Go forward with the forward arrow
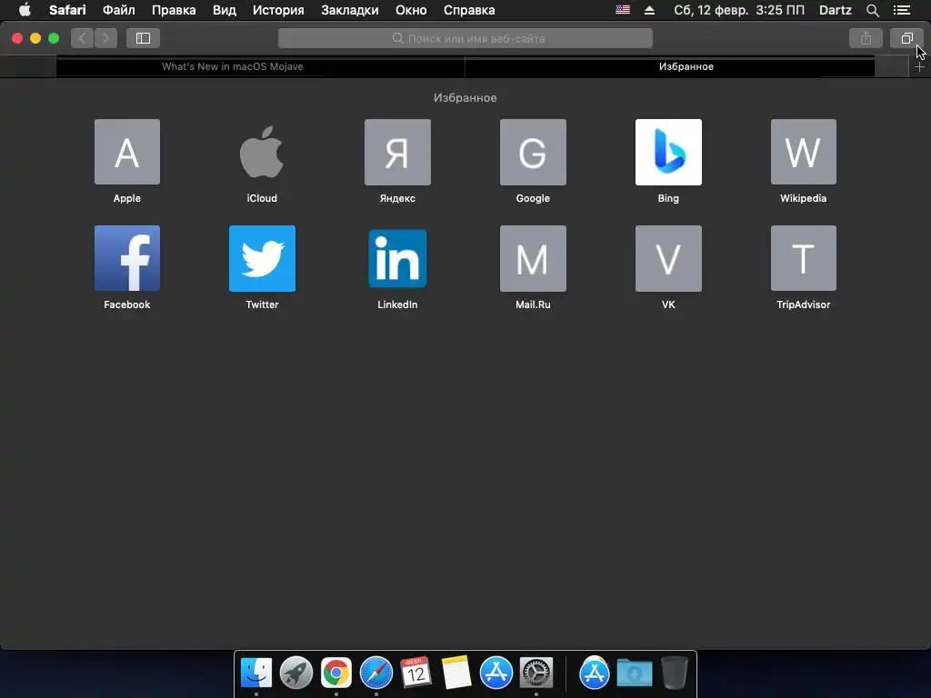Image resolution: width=931 pixels, height=698 pixels. click(105, 38)
